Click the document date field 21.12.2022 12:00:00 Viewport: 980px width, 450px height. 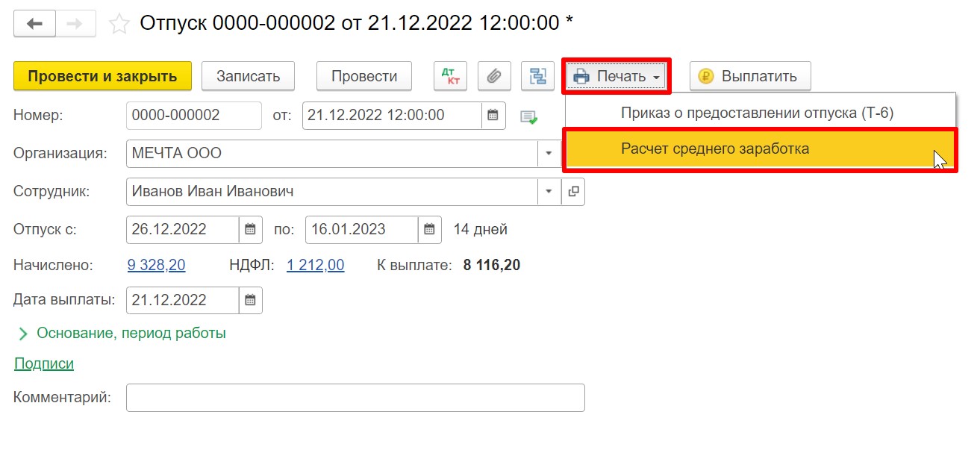tap(392, 115)
